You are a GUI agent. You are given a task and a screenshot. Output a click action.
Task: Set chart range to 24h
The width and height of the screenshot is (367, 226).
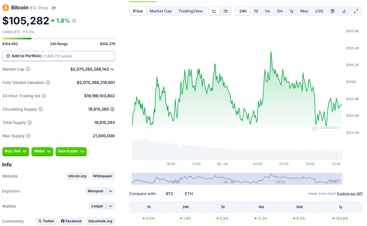243,11
